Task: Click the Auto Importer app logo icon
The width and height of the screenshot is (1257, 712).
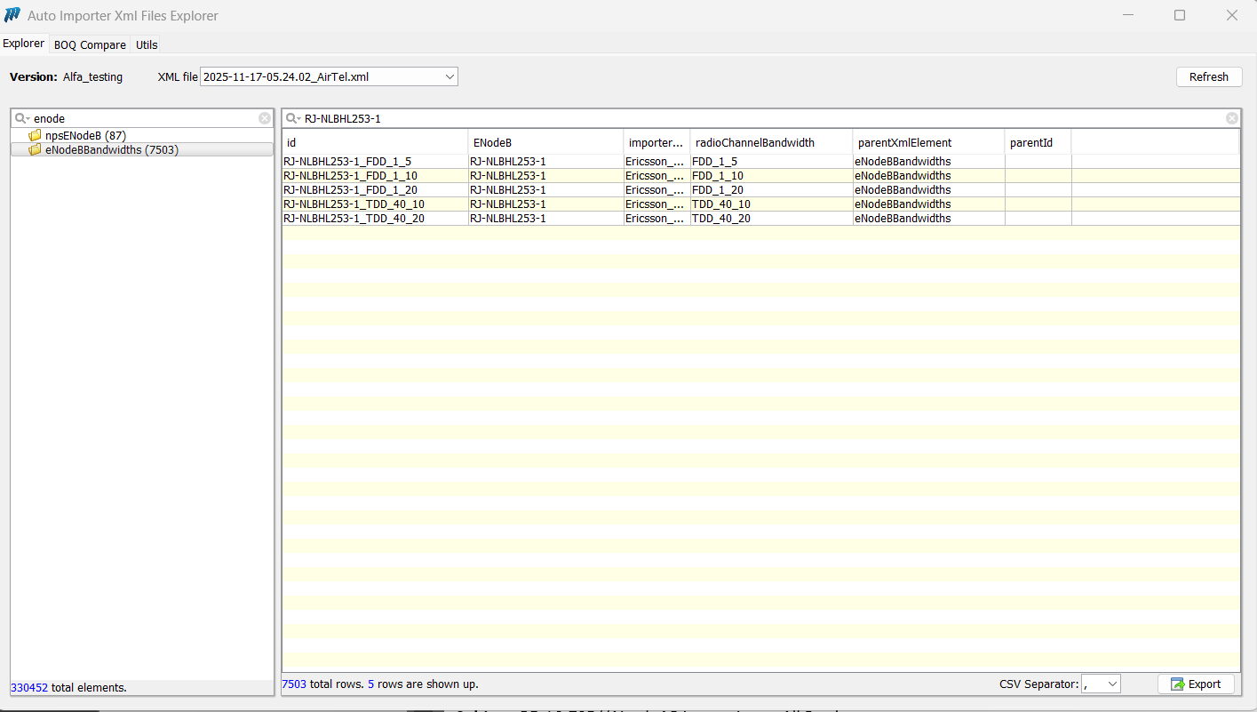Action: tap(12, 15)
